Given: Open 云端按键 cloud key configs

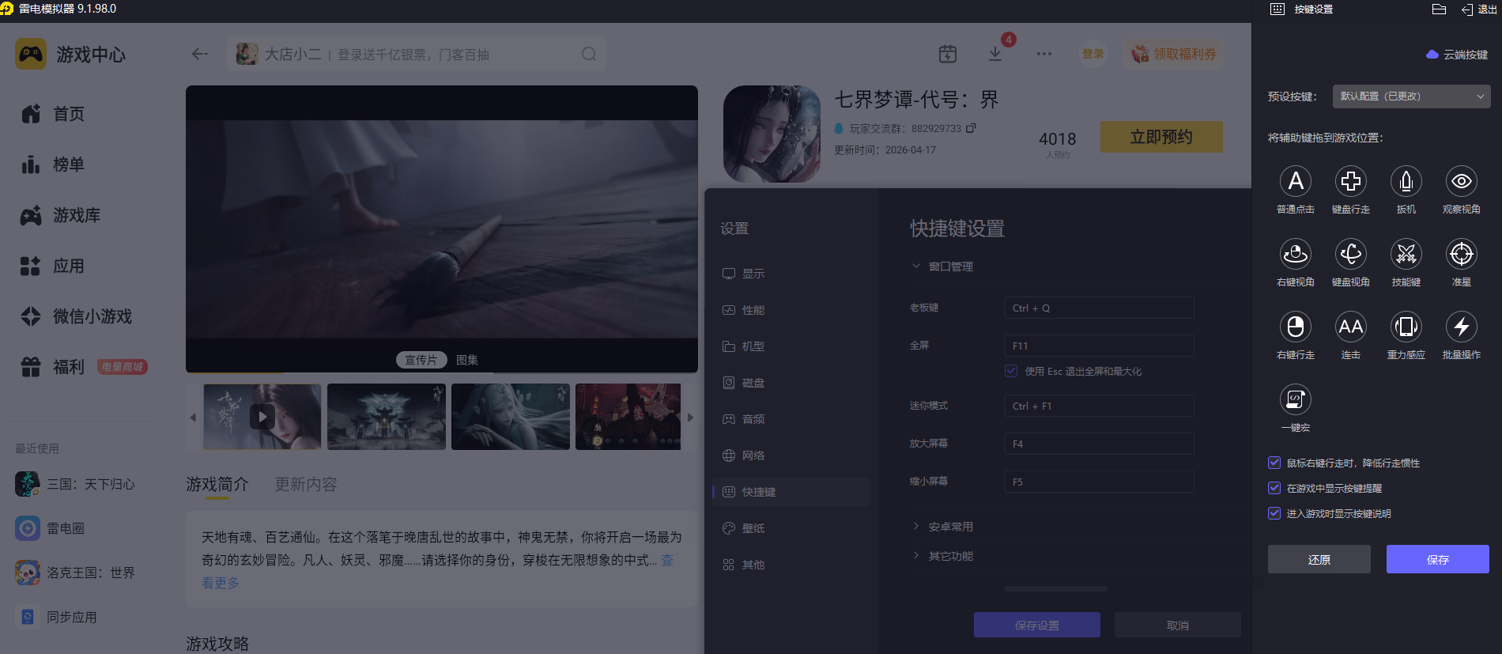Looking at the screenshot, I should [1457, 55].
